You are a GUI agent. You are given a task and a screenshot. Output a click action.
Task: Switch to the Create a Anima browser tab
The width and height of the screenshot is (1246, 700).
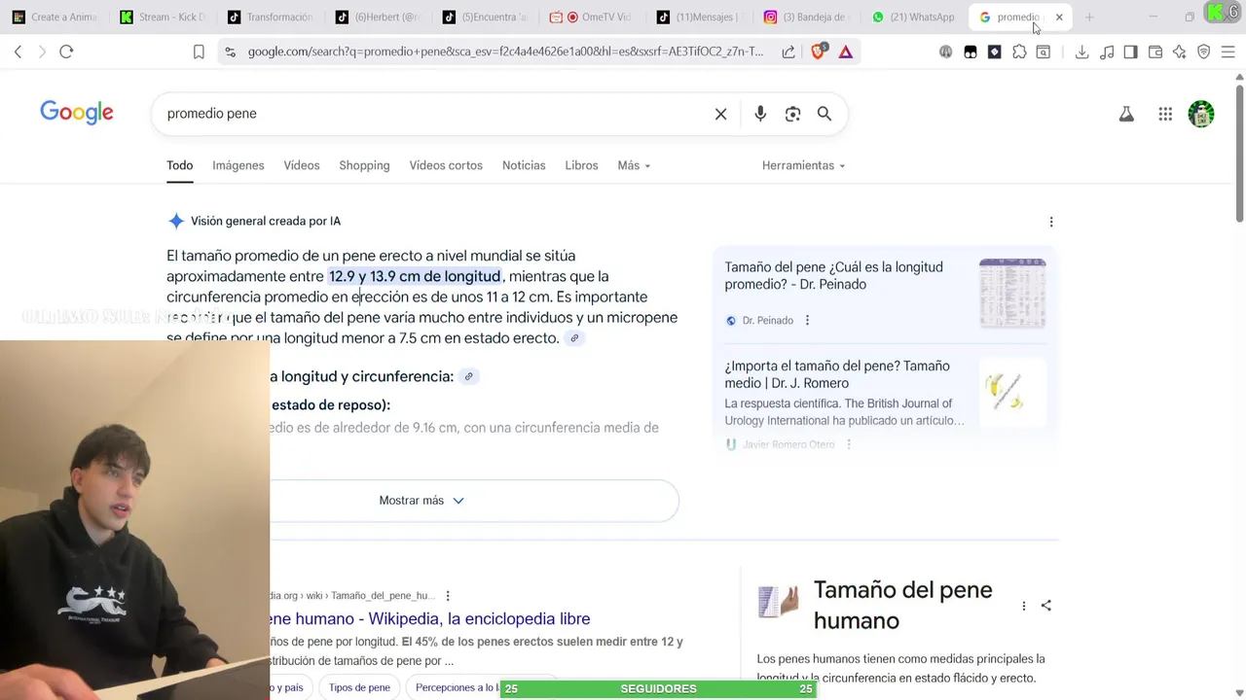(55, 17)
